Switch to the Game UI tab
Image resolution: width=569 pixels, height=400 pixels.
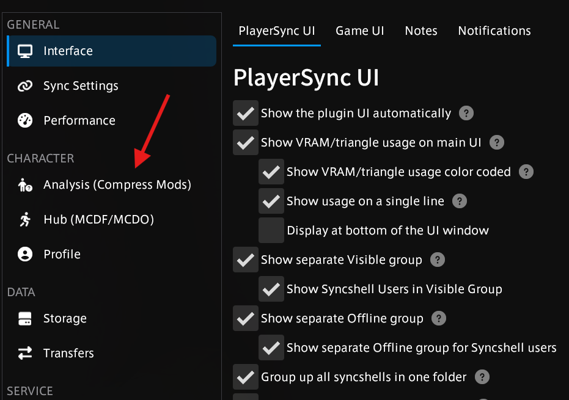(x=360, y=31)
